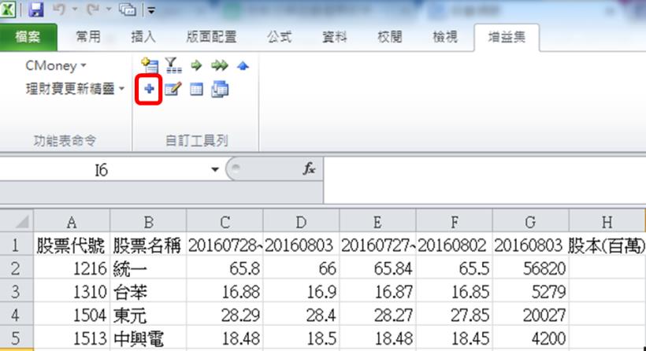Click the single green arrow icon
This screenshot has width=646, height=351.
click(196, 65)
